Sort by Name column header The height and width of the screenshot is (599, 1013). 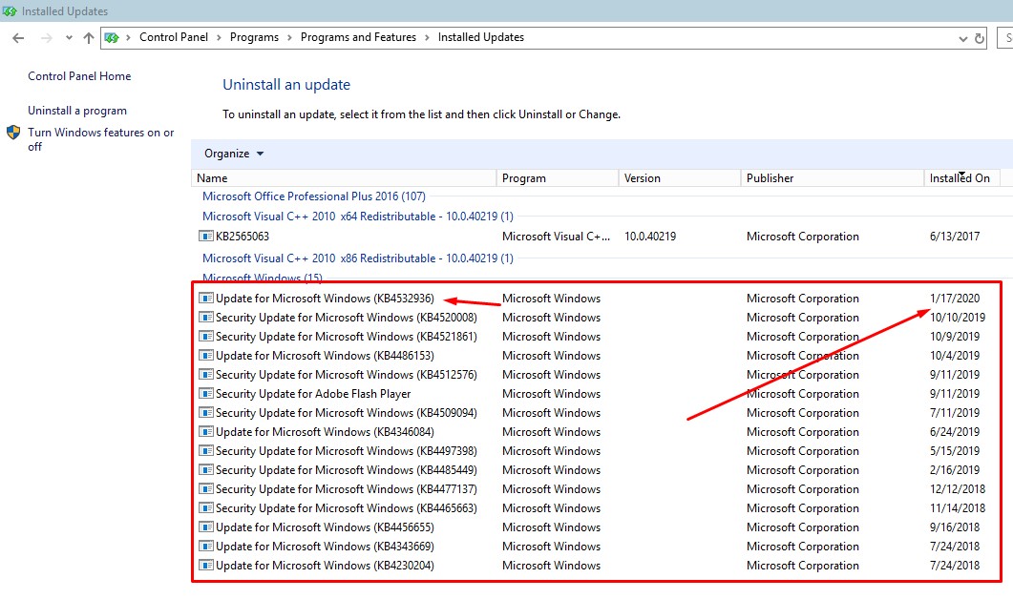(344, 178)
